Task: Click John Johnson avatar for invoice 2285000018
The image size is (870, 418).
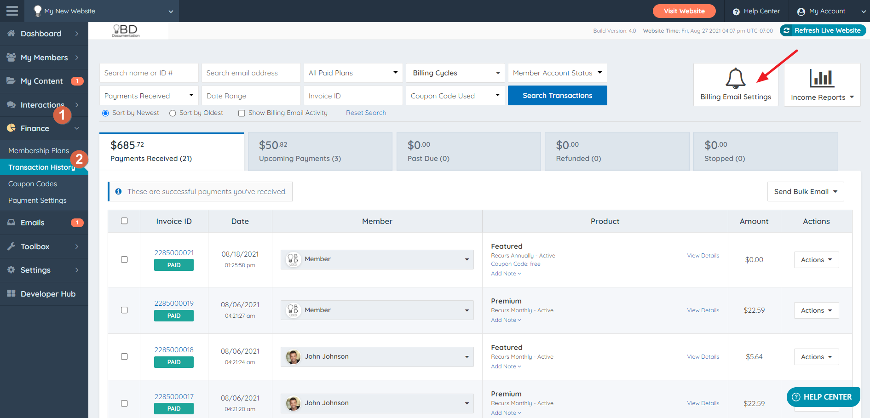Action: point(294,357)
